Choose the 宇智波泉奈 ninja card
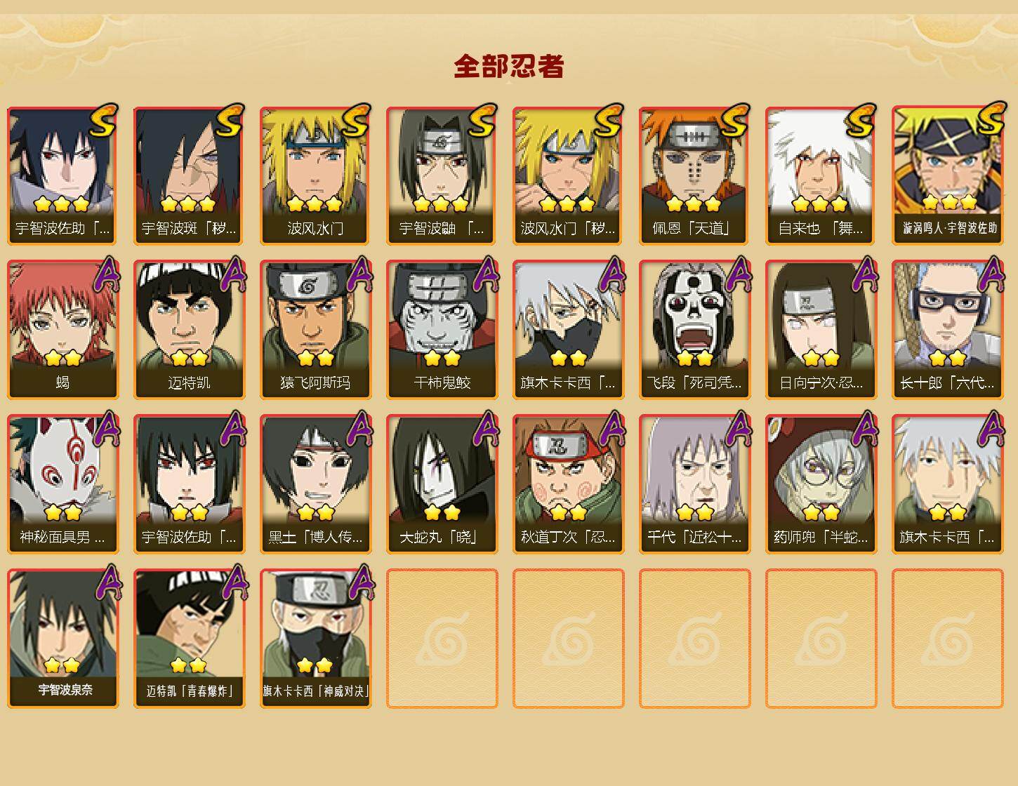Viewport: 1018px width, 786px height. point(63,639)
